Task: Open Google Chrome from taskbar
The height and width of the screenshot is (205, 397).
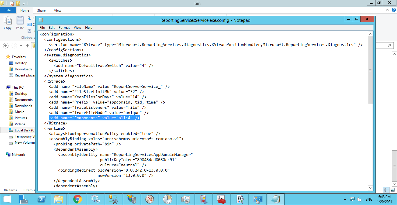Action: (x=77, y=199)
